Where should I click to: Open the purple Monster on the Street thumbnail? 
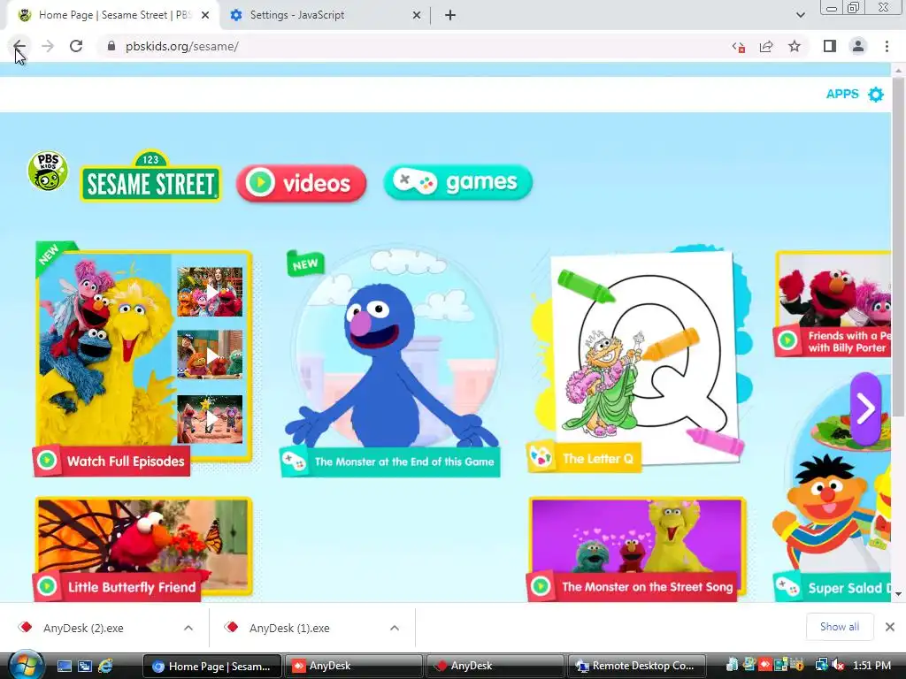point(637,536)
